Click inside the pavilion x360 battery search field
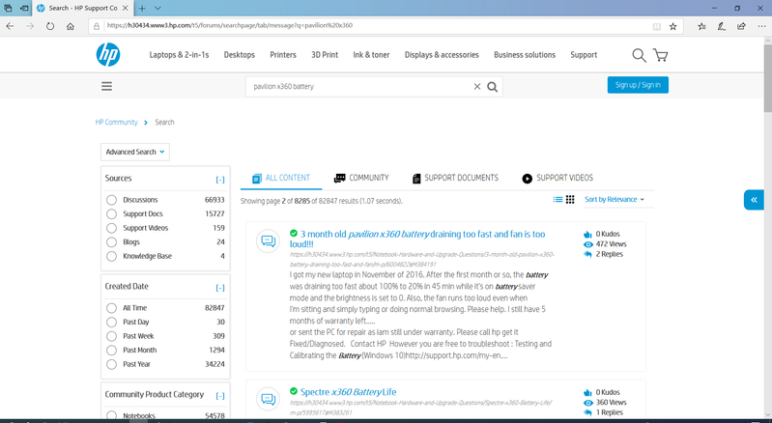Viewport: 772px width, 423px height. (357, 86)
